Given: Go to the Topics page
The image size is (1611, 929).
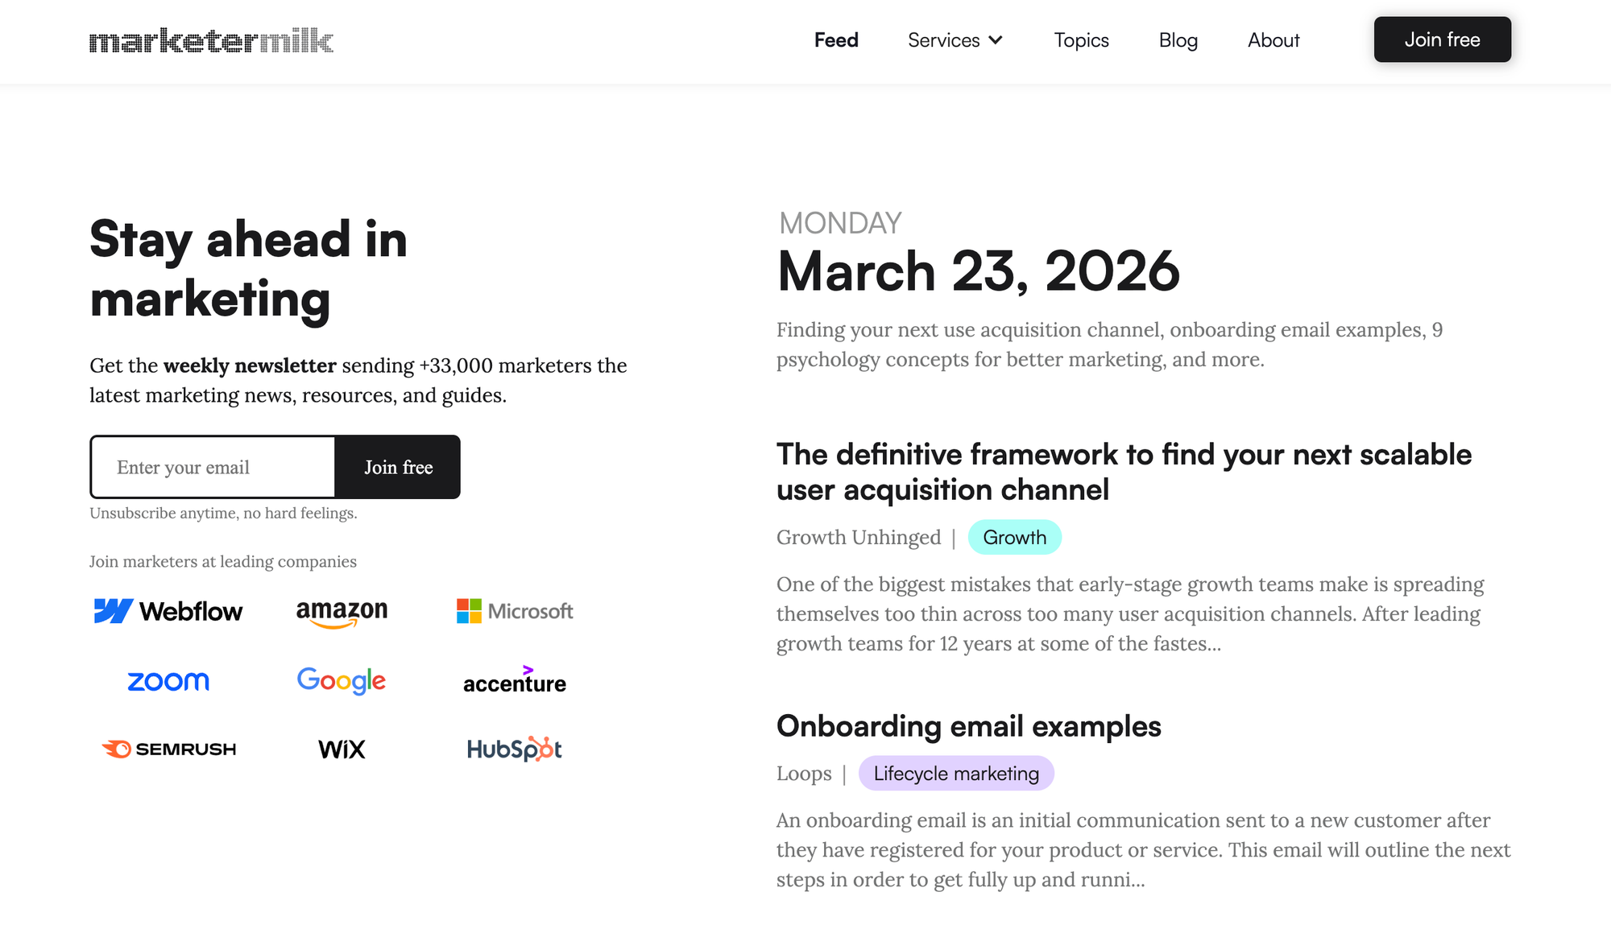Looking at the screenshot, I should (x=1081, y=40).
